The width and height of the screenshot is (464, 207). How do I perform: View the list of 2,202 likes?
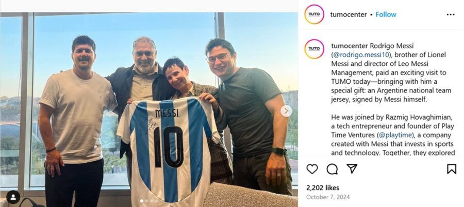coord(323,187)
